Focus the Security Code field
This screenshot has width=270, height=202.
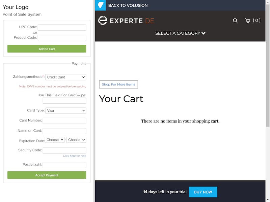(64, 150)
